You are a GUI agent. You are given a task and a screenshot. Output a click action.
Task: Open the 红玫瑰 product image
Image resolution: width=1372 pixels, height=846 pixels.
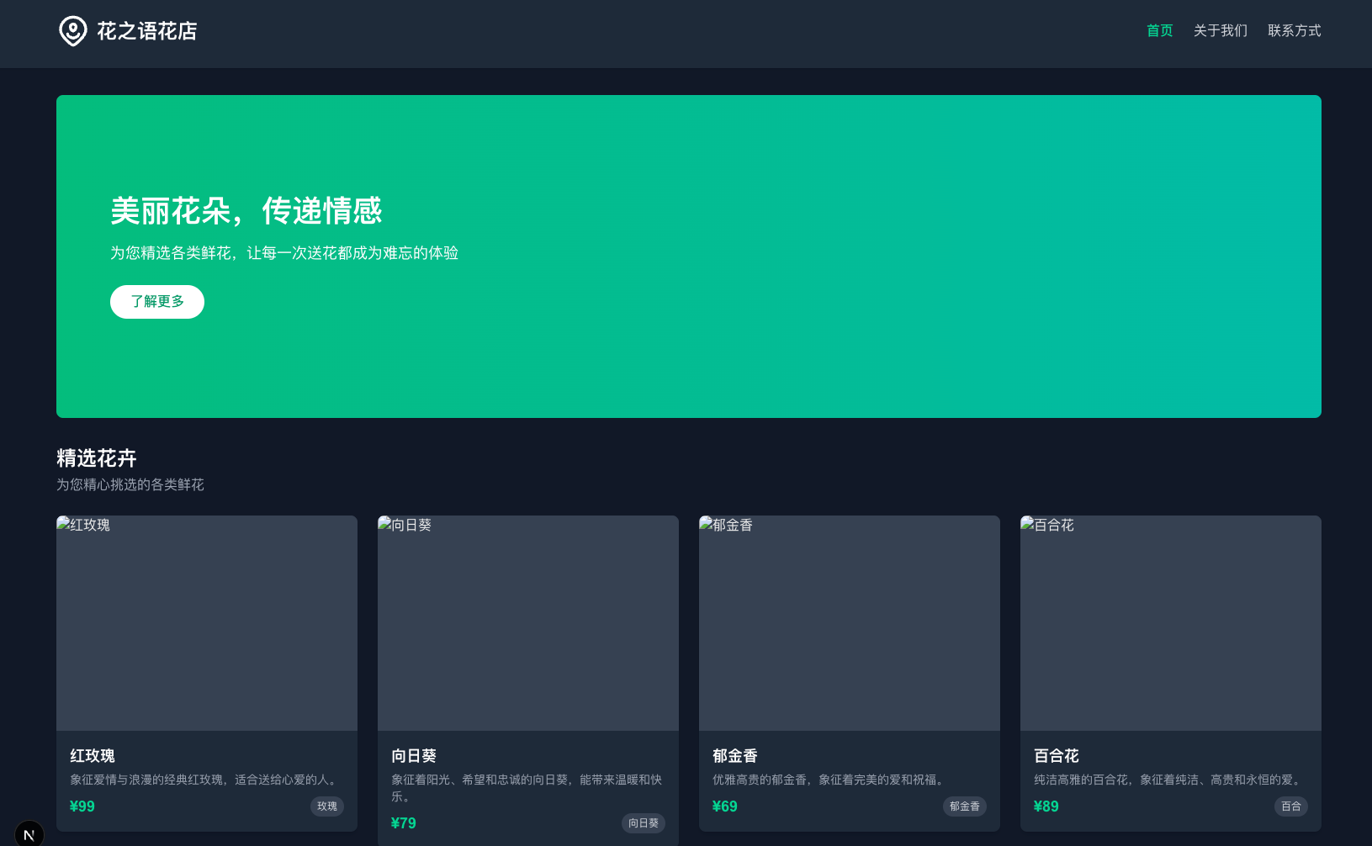click(x=207, y=623)
